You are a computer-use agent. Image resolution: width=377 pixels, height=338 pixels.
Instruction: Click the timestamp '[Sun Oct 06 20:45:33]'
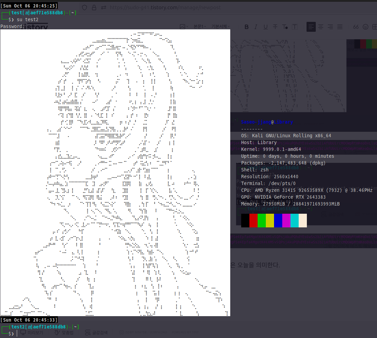(29, 320)
